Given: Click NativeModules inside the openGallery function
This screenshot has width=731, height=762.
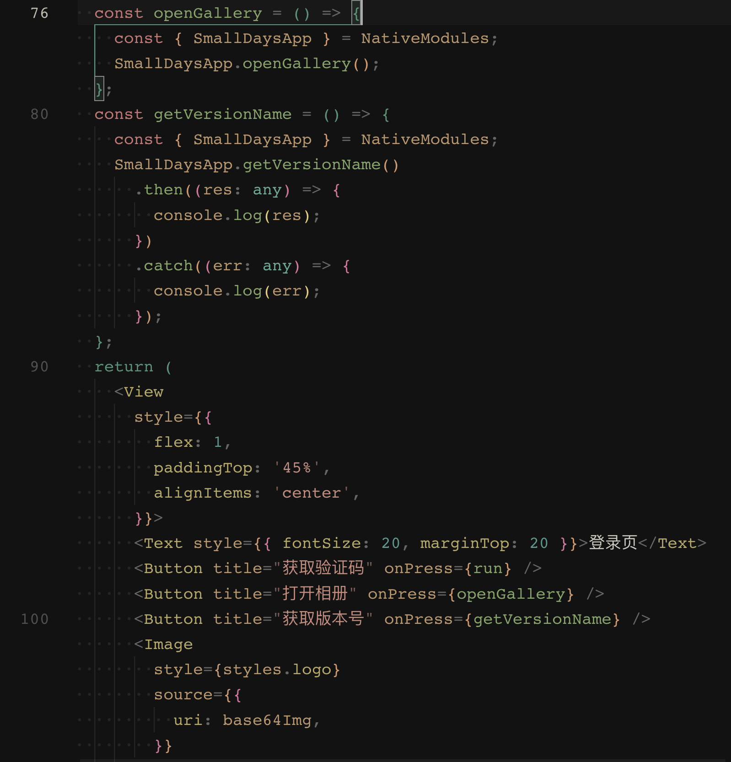Looking at the screenshot, I should 425,38.
